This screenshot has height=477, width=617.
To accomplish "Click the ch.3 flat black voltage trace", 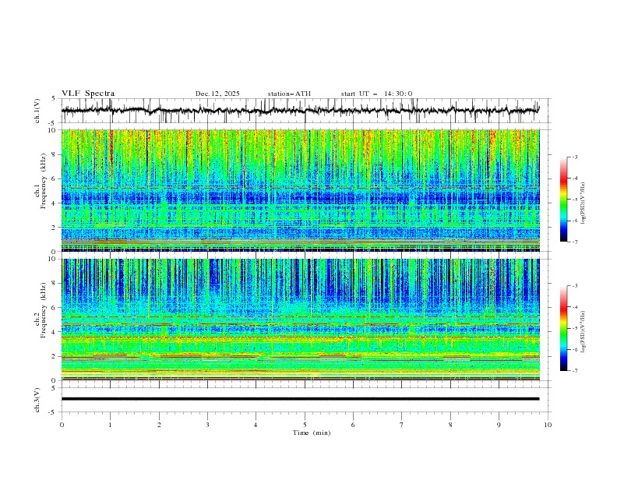I will point(300,399).
